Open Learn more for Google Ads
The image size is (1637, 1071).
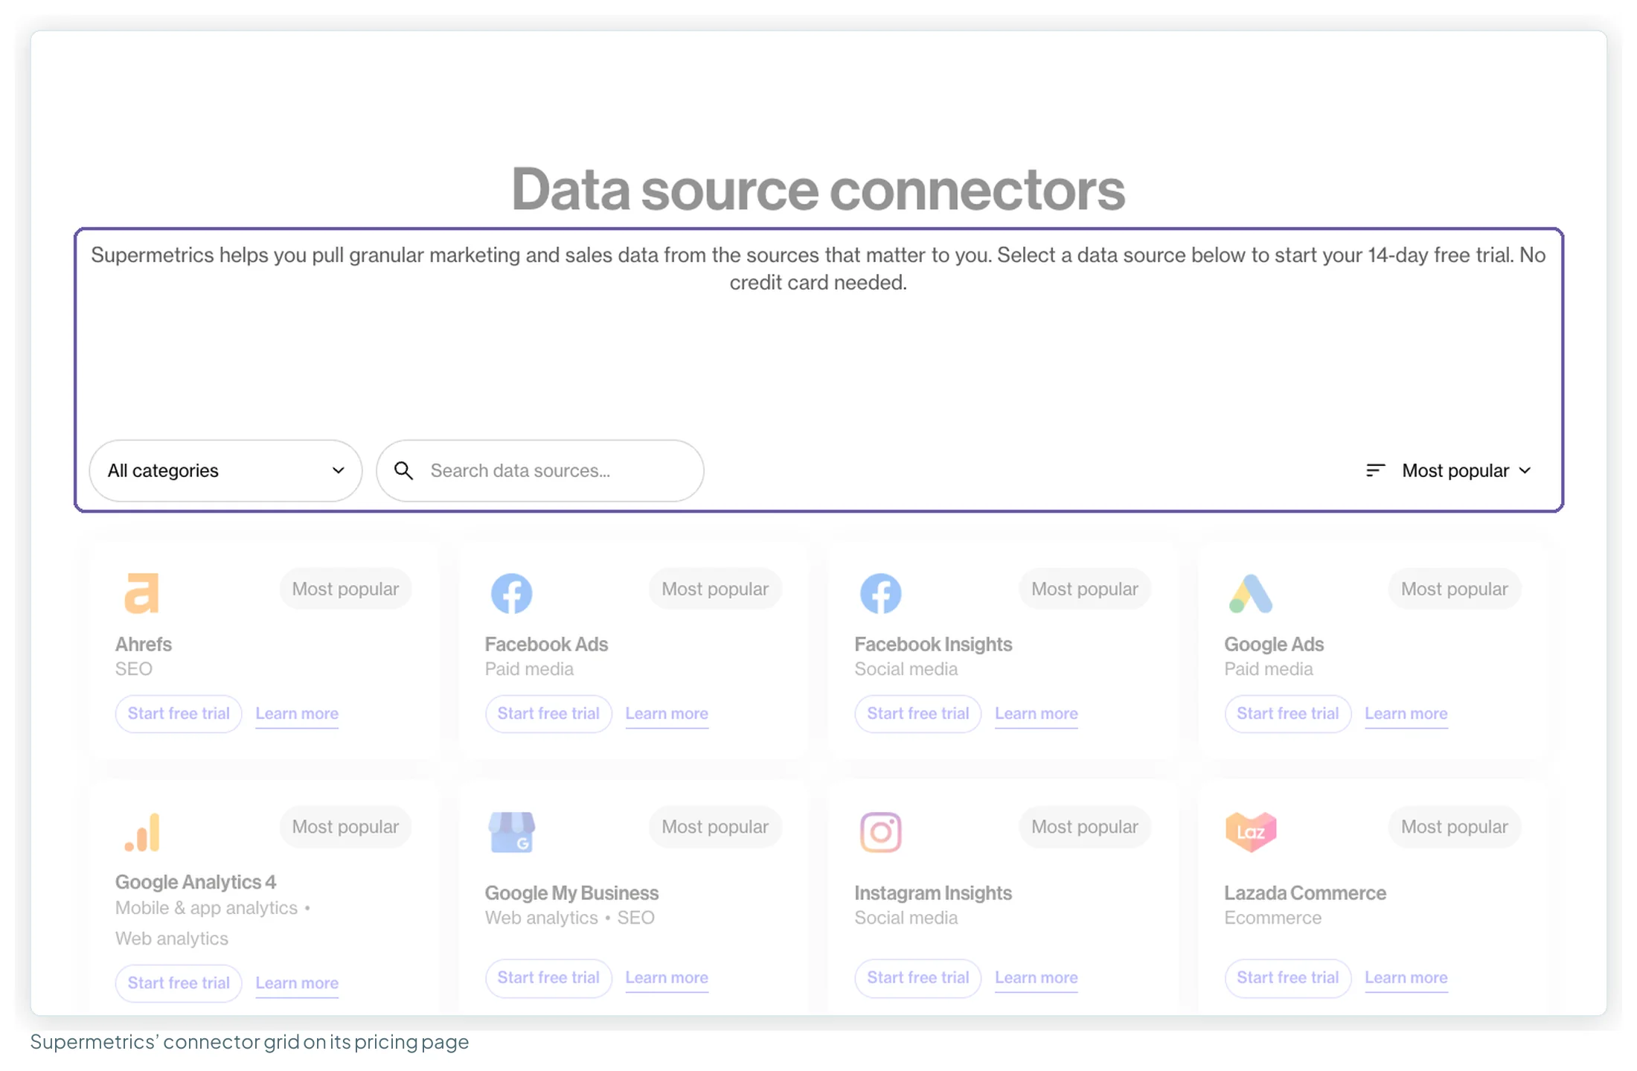(x=1406, y=714)
